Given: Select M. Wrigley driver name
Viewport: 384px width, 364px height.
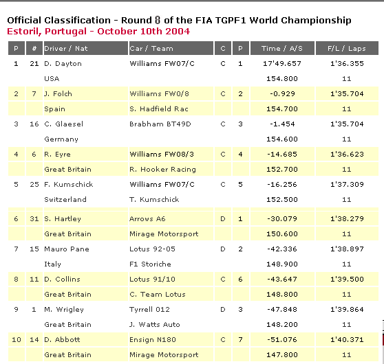Looking at the screenshot, I should 64,310.
